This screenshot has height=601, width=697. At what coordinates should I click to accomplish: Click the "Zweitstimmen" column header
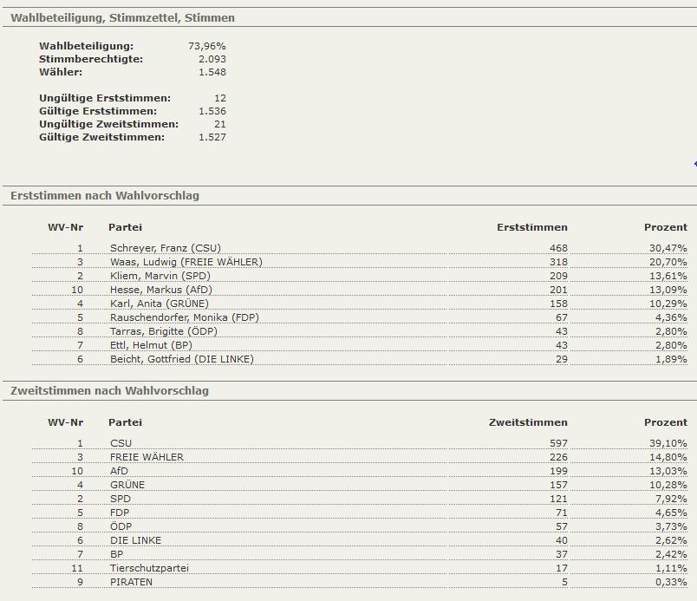point(528,422)
